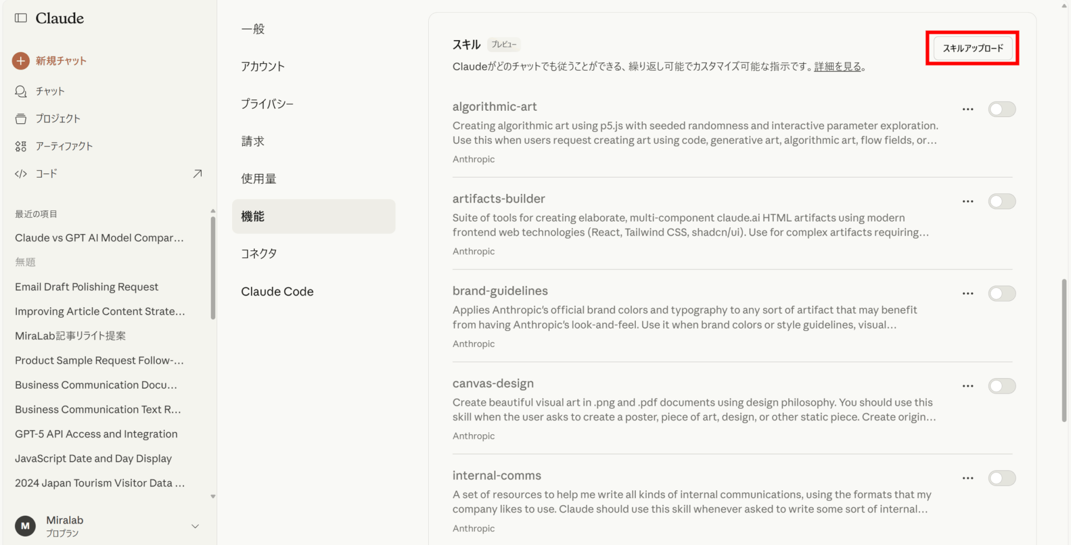Enable the algorithmic-art skill toggle
Viewport: 1071px width, 545px height.
[x=1001, y=109]
